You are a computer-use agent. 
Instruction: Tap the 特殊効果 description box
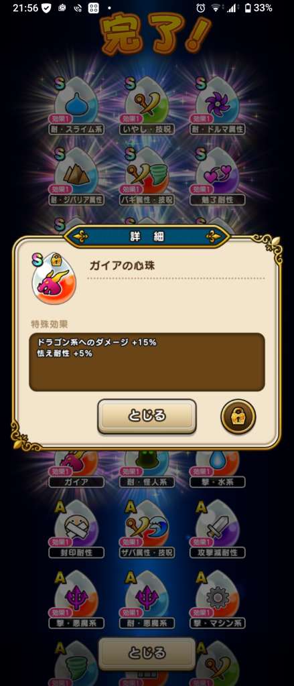(x=147, y=362)
